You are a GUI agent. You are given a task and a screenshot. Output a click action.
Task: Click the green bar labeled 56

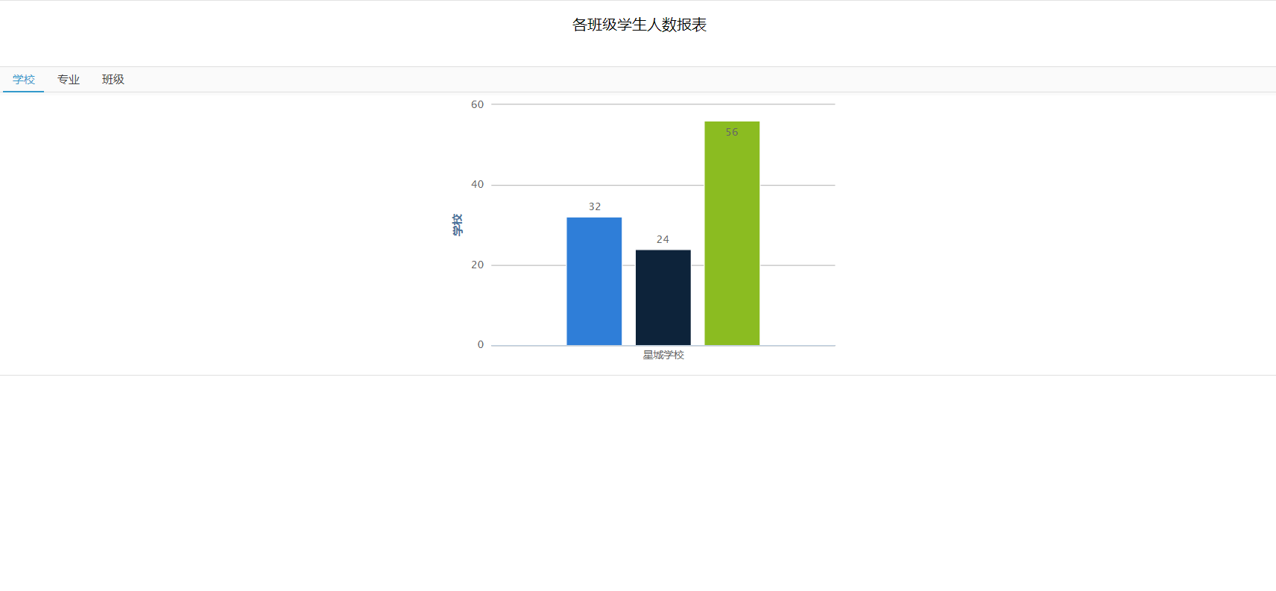click(732, 233)
